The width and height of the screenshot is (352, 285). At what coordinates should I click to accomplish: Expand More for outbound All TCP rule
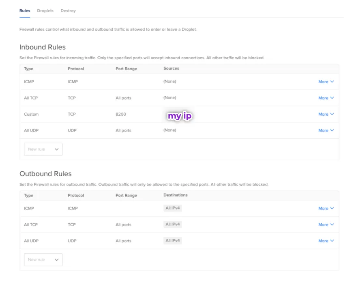click(326, 225)
